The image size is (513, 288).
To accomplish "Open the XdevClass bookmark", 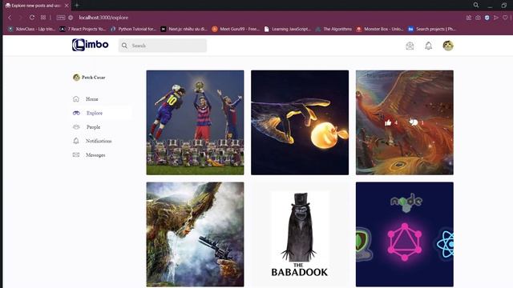I will pyautogui.click(x=32, y=29).
